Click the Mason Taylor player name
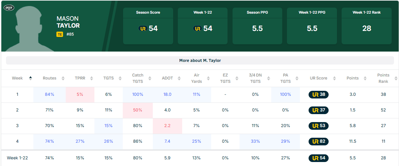This screenshot has width=399, height=166. coord(68,22)
